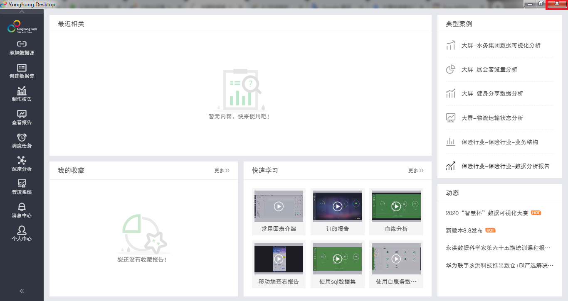Viewport: 568px width, 301px height.
Task: Open the 新版本8.8发布 news item
Action: point(464,230)
